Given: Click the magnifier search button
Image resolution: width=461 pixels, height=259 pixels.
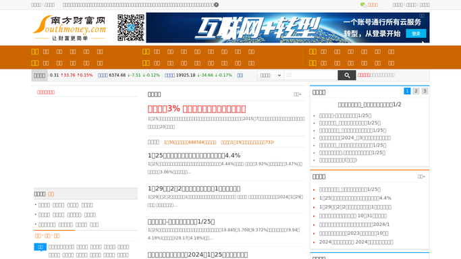Looking at the screenshot, I should pyautogui.click(x=347, y=75).
